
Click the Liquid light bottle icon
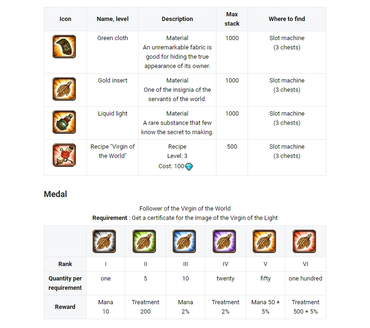64,123
